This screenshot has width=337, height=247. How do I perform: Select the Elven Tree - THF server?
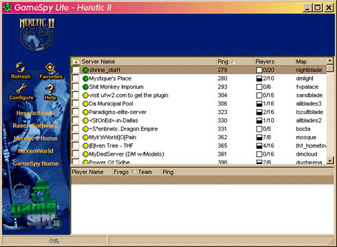click(199, 145)
